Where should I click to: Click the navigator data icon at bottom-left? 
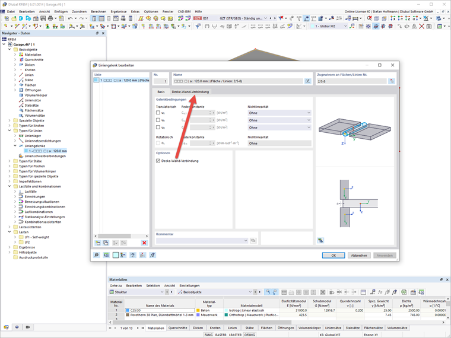pos(6,327)
